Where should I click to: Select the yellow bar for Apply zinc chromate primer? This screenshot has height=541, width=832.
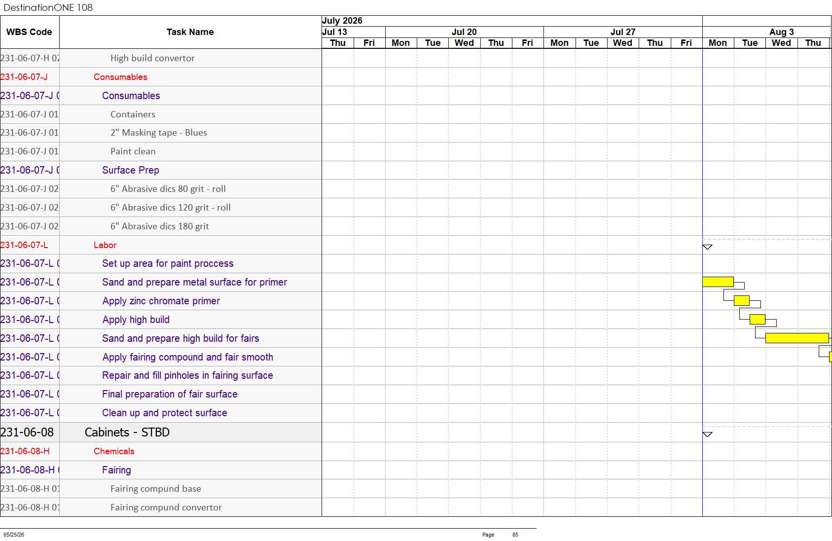tap(742, 301)
